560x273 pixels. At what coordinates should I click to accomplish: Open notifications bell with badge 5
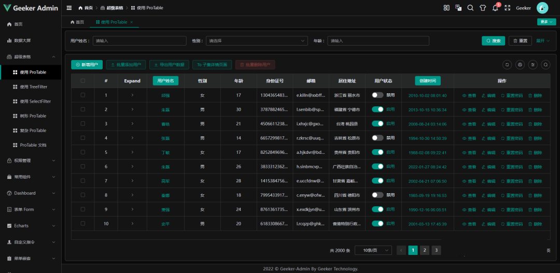pos(495,8)
